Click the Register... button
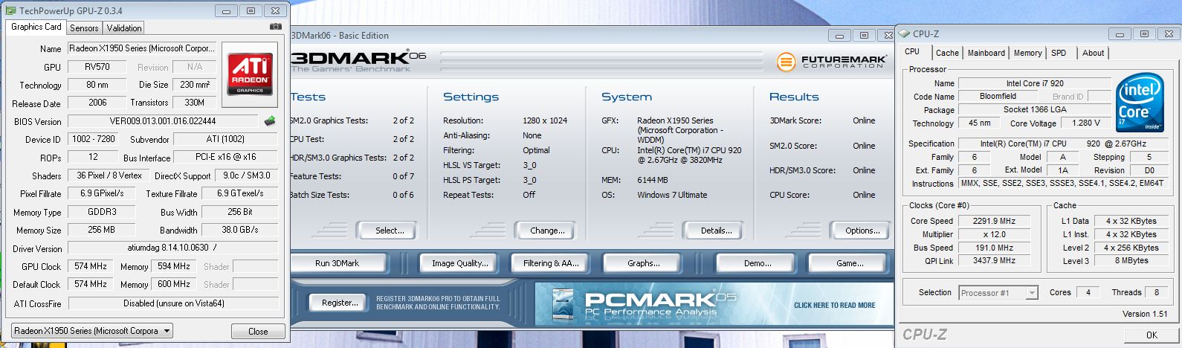 click(340, 303)
